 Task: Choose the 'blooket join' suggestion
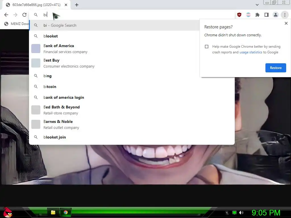(132, 137)
